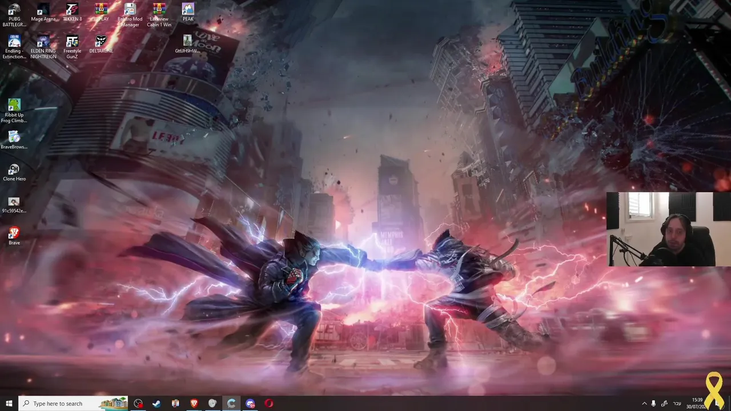Select the PEAK desktop shortcut
The width and height of the screenshot is (731, 411).
coord(188,13)
